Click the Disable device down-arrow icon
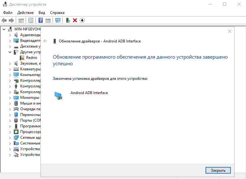 82,20
